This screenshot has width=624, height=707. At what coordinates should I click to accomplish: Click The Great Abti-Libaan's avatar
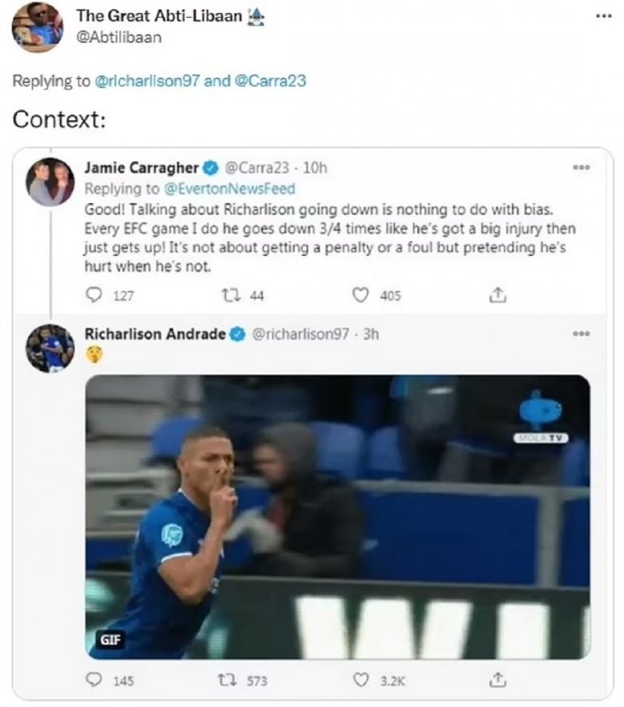pyautogui.click(x=37, y=27)
